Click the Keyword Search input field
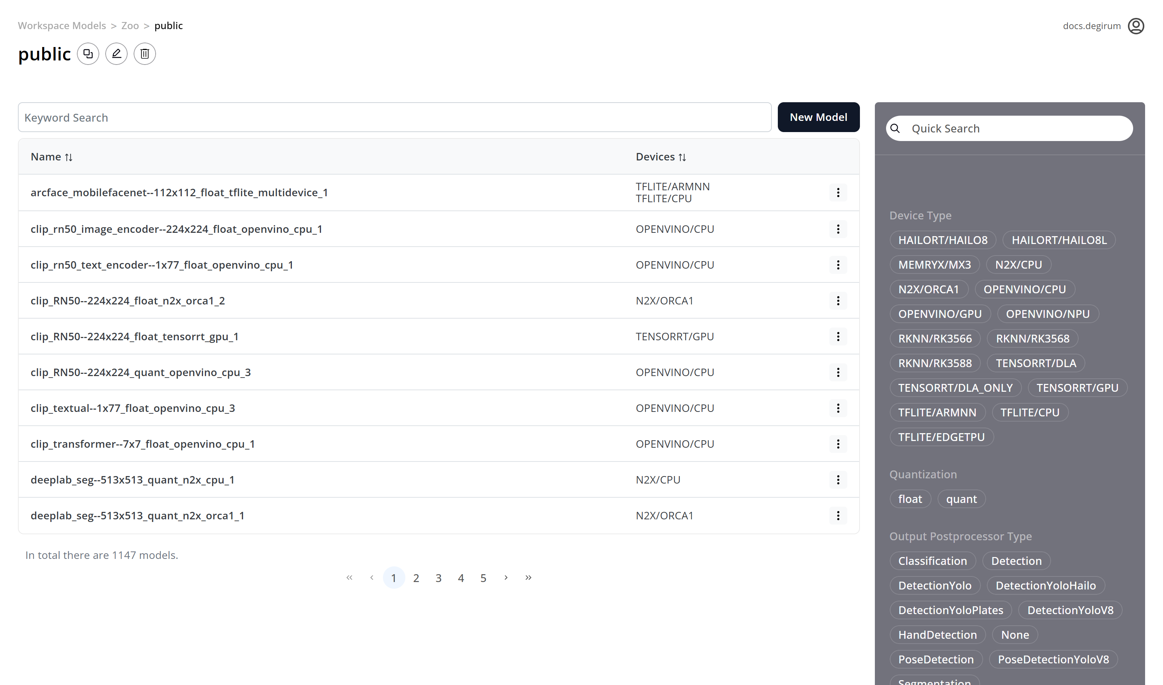The width and height of the screenshot is (1163, 685). click(394, 117)
